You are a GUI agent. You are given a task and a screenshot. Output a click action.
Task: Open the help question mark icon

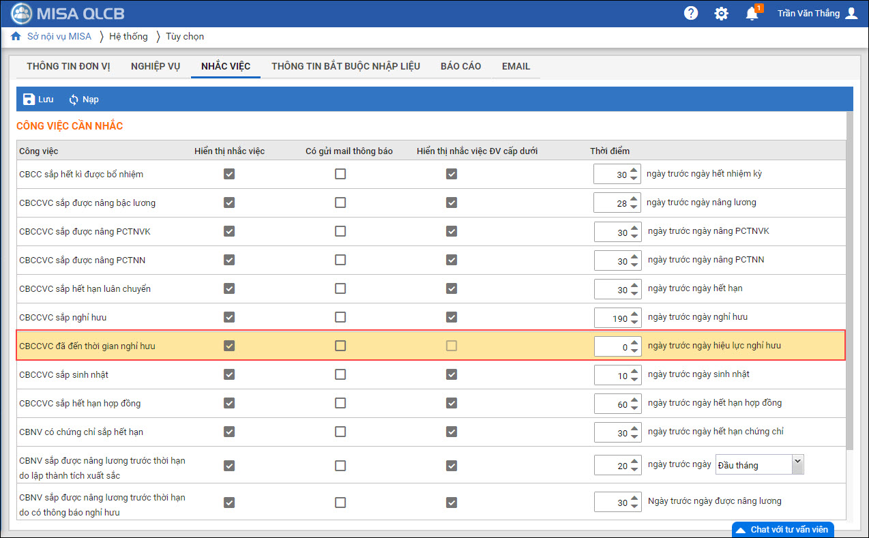click(x=691, y=13)
